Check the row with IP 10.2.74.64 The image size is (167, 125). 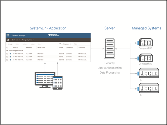[7, 54]
